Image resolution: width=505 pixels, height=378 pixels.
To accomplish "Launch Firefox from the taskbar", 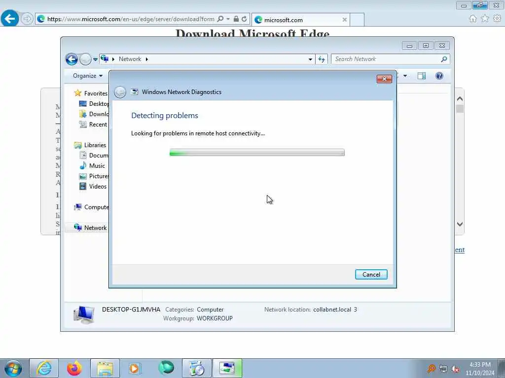I will click(74, 368).
